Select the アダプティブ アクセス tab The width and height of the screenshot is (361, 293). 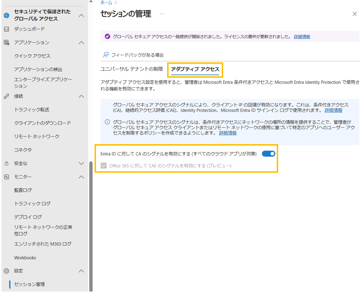pyautogui.click(x=195, y=69)
